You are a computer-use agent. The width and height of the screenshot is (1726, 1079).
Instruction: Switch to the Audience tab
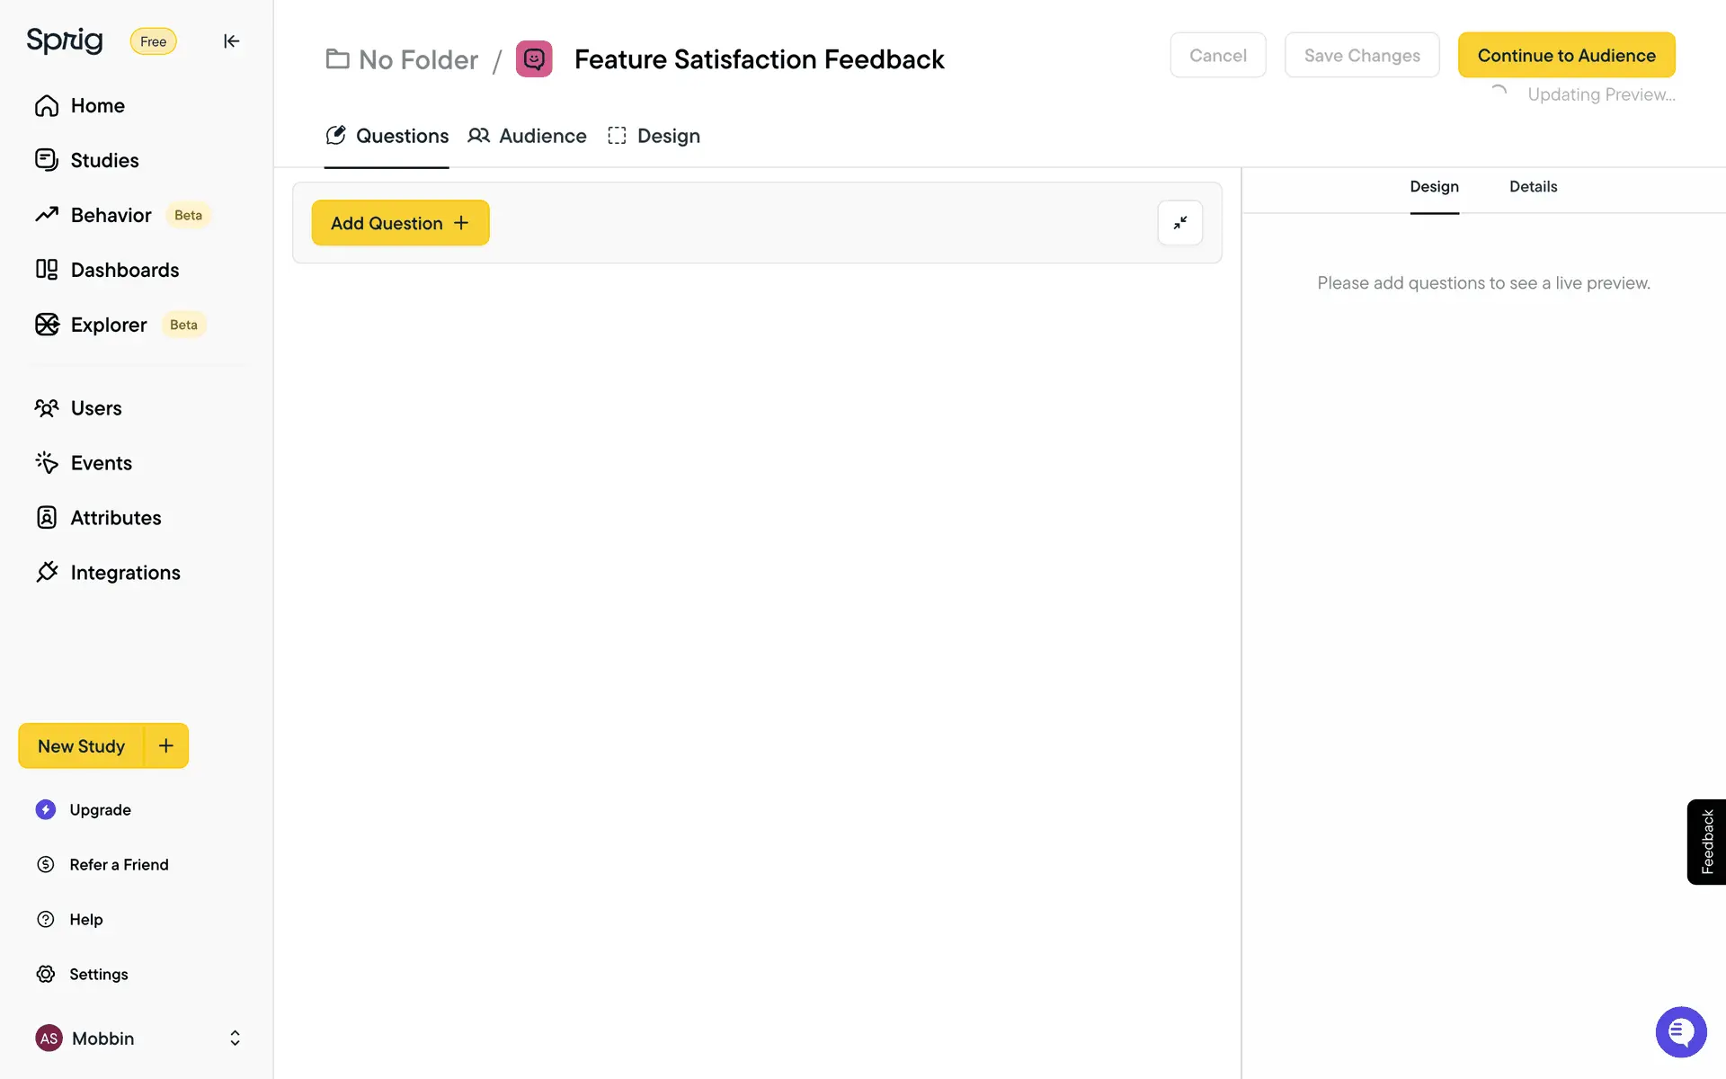click(x=528, y=136)
